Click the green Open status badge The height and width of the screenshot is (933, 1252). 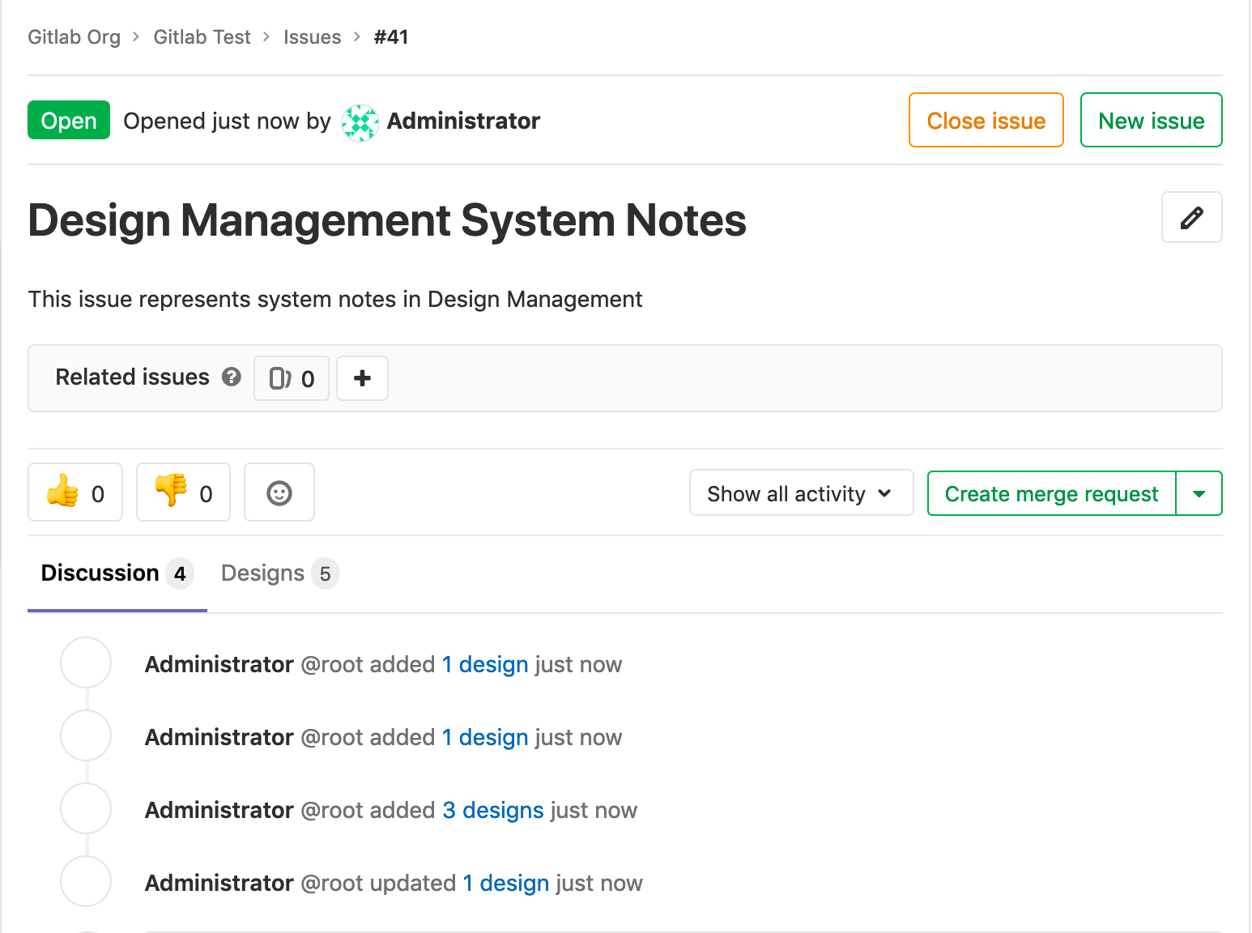coord(69,120)
